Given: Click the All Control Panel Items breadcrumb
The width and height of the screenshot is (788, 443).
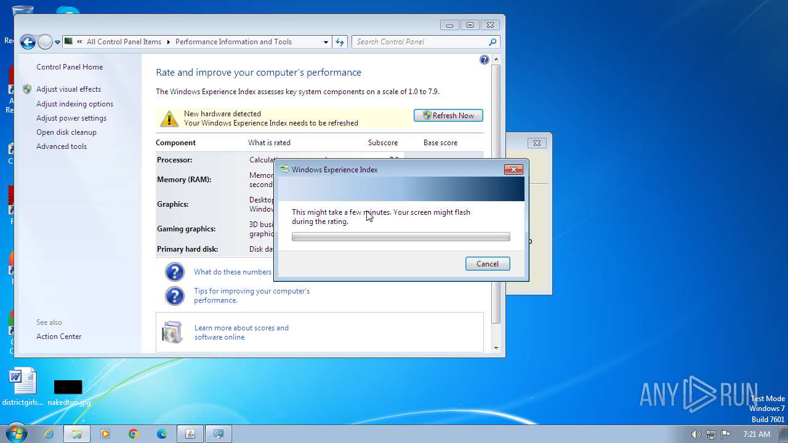Looking at the screenshot, I should [124, 42].
